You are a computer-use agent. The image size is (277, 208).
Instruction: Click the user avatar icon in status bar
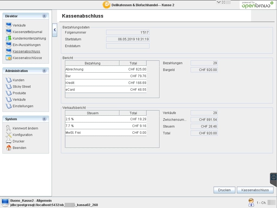(x=251, y=203)
